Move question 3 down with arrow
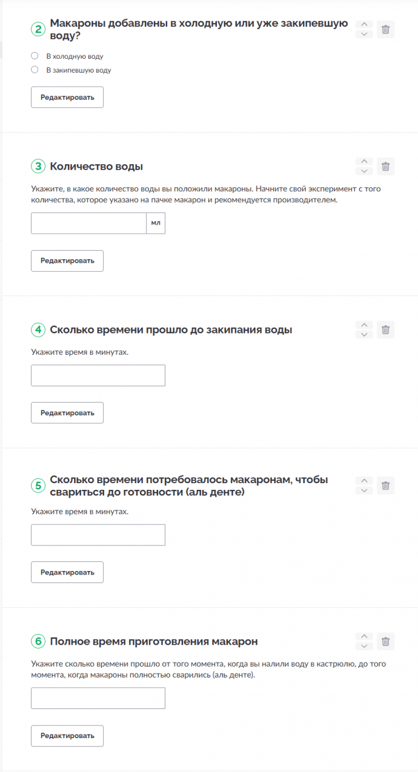This screenshot has height=772, width=418. [363, 171]
